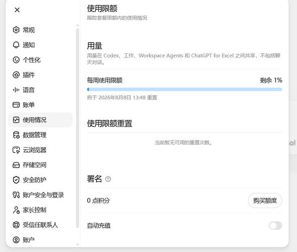
Task: Open the bell icon for 通知
Action: click(x=16, y=45)
